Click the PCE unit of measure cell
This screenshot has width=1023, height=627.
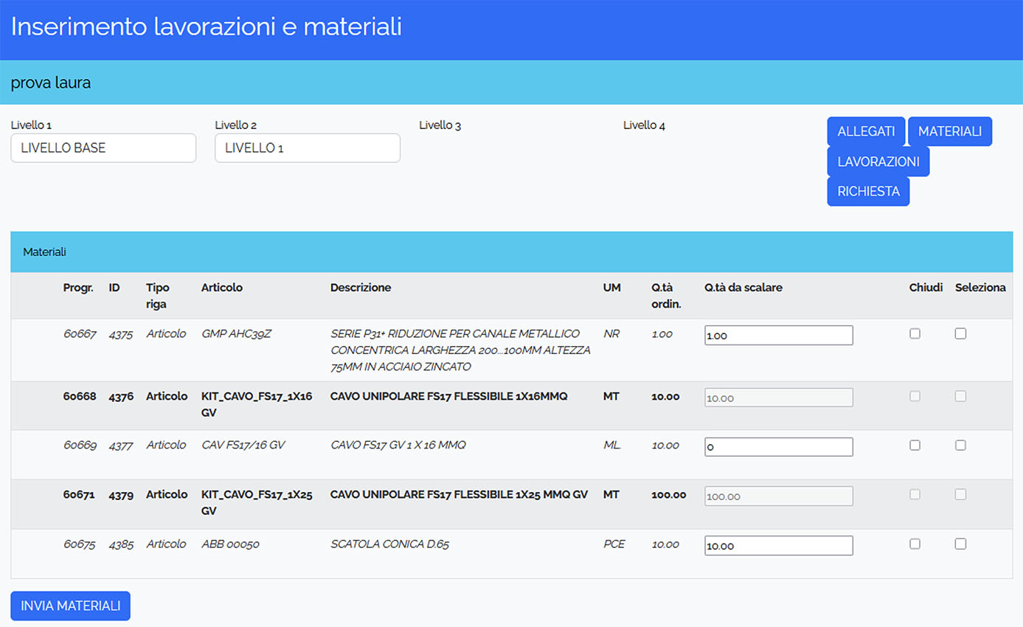pyautogui.click(x=614, y=544)
